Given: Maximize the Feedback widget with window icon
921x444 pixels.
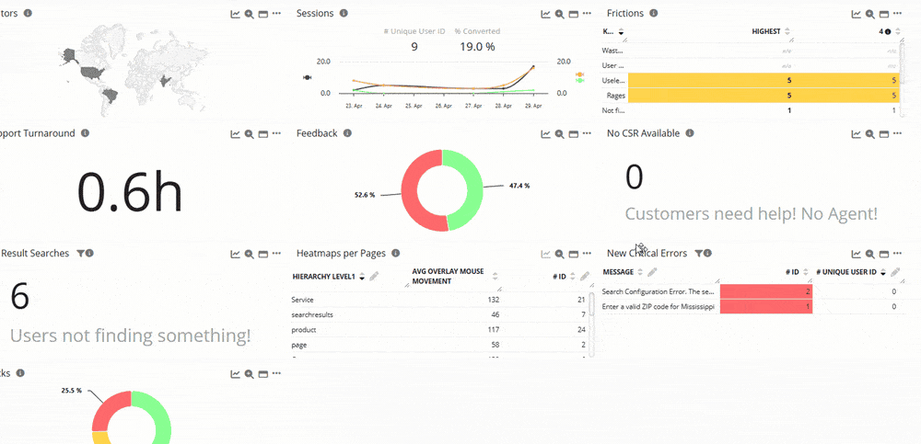Looking at the screenshot, I should [x=574, y=134].
